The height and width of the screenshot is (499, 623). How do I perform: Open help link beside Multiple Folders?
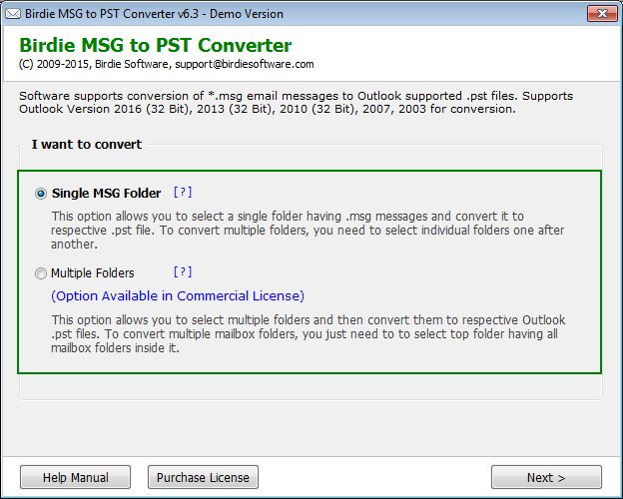click(x=183, y=272)
